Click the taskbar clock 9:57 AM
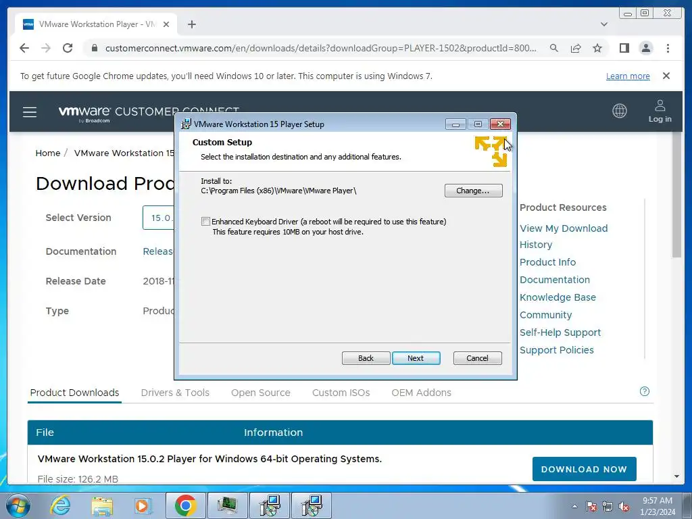 pos(658,506)
